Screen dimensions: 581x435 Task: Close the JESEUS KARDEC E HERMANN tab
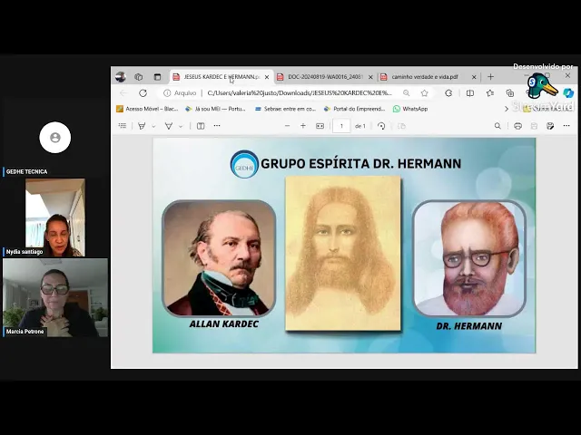267,77
